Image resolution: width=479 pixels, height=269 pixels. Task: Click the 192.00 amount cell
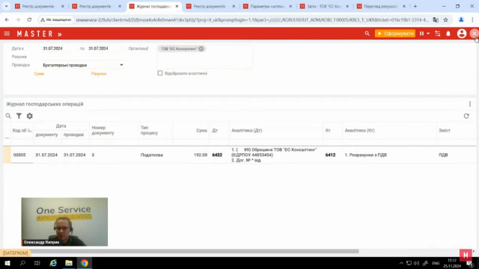[201, 155]
